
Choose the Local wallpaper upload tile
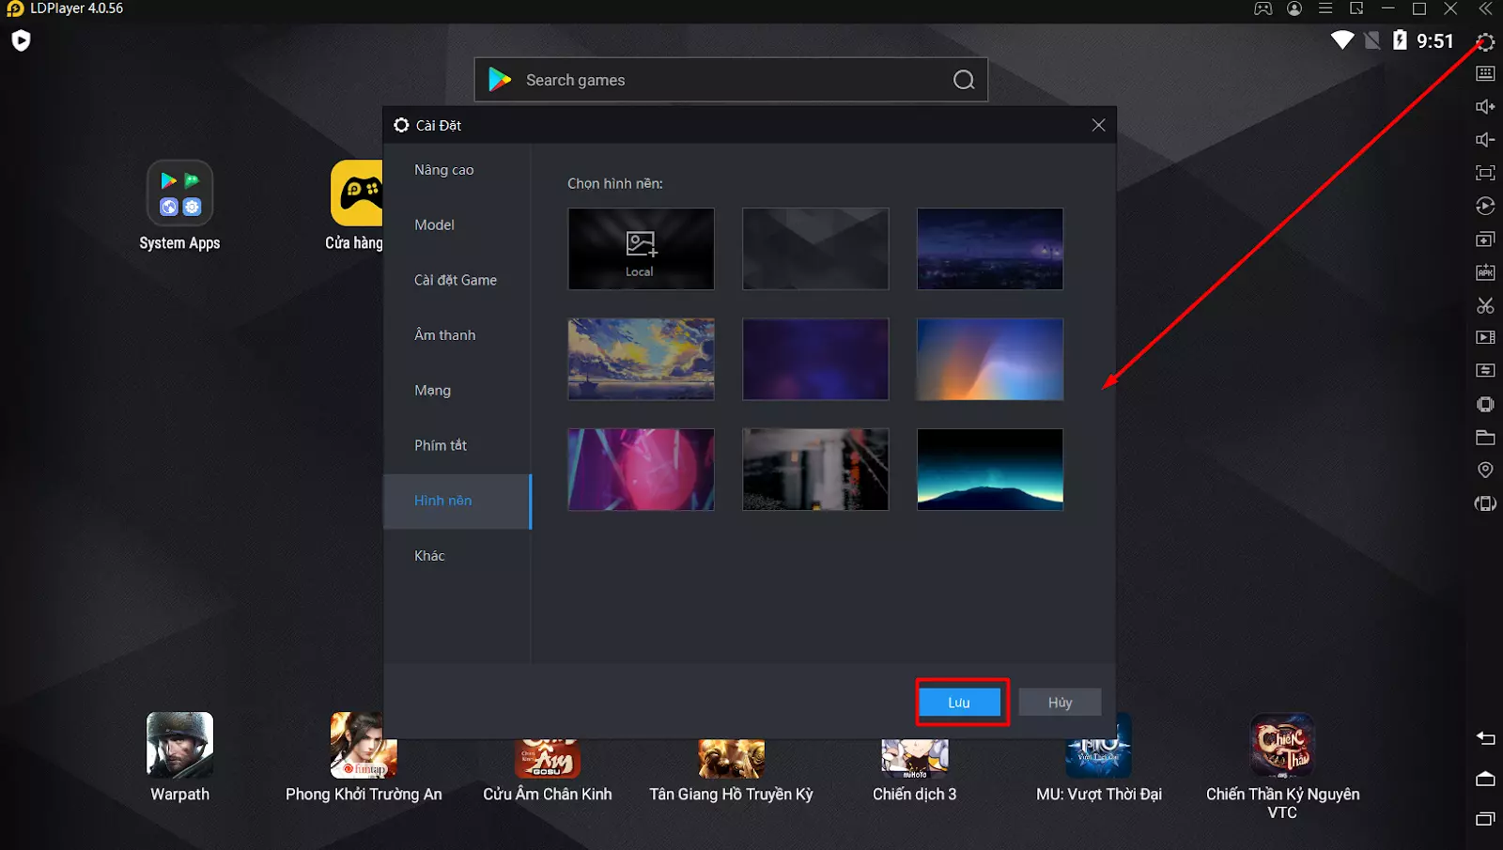point(641,249)
